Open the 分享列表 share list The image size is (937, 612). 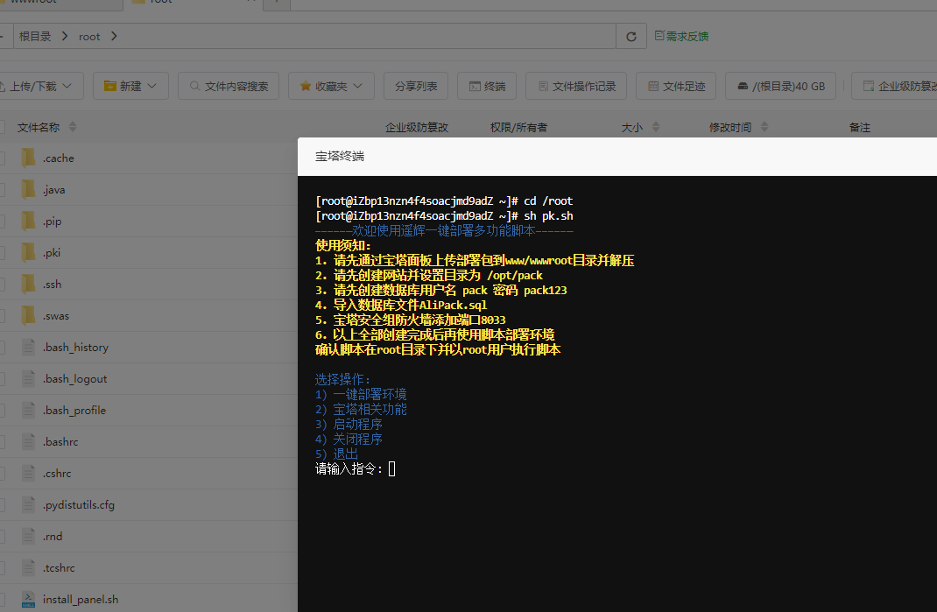(416, 86)
